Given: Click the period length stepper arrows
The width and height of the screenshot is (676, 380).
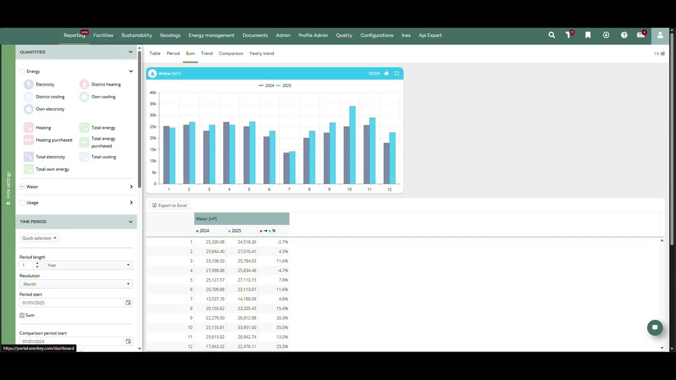Looking at the screenshot, I should coord(37,265).
